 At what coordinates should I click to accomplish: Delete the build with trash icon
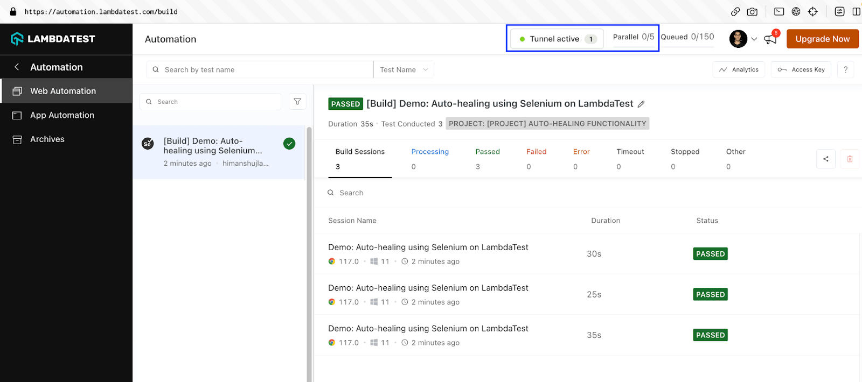point(850,159)
